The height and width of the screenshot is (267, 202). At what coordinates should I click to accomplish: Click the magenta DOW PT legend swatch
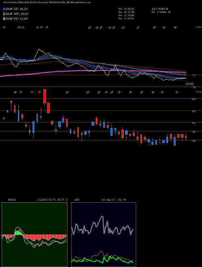pyautogui.click(x=4, y=19)
